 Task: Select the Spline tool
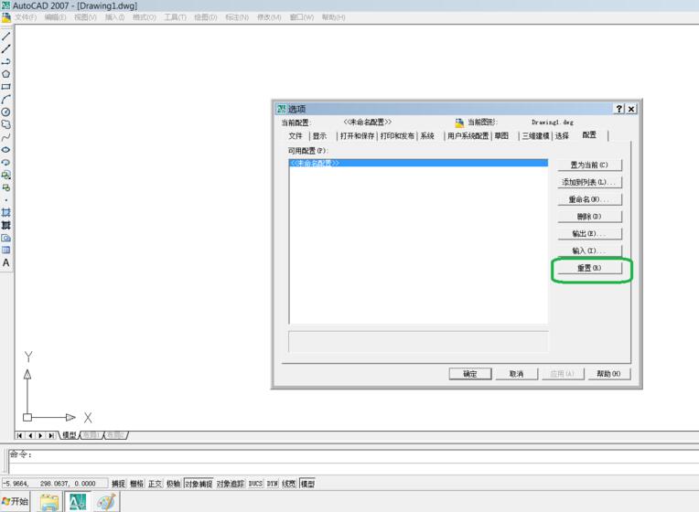pyautogui.click(x=5, y=137)
